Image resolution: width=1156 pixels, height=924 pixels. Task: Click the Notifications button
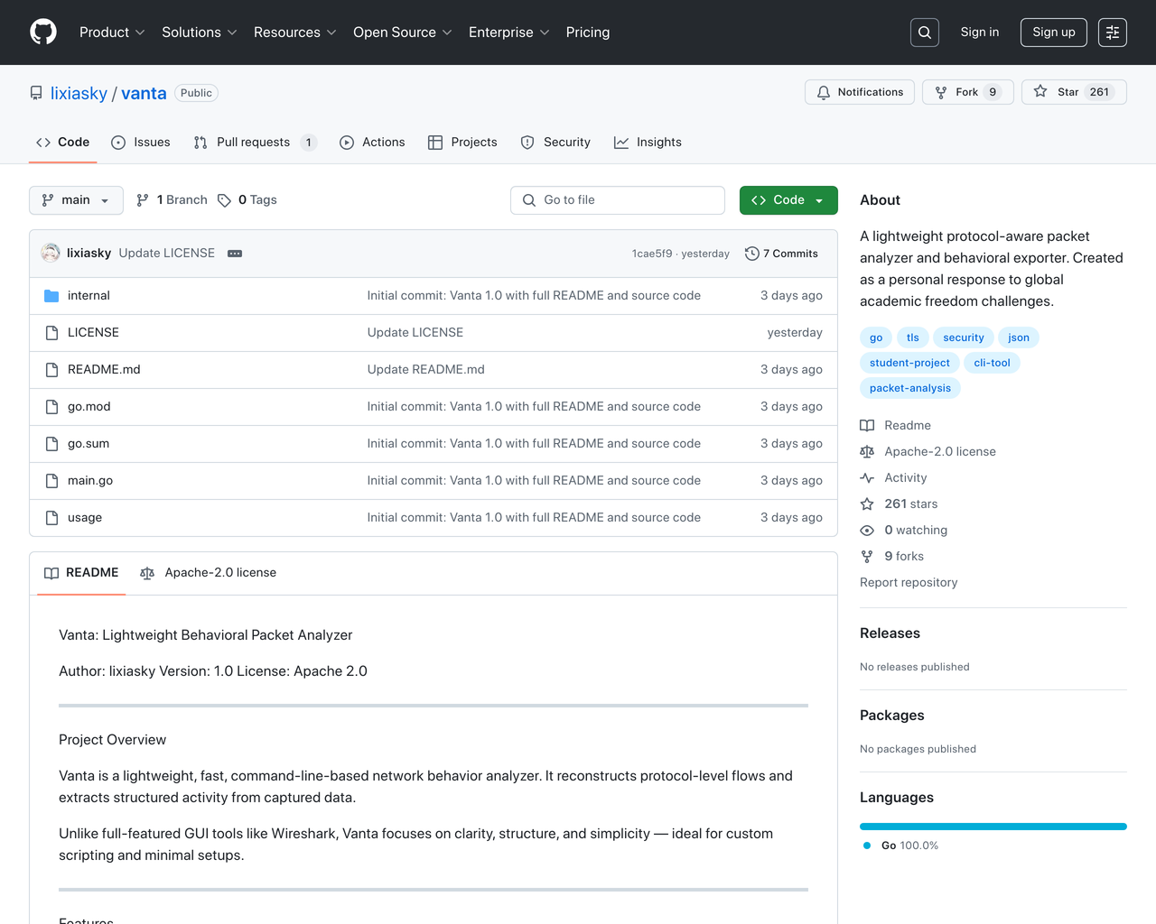pyautogui.click(x=860, y=92)
